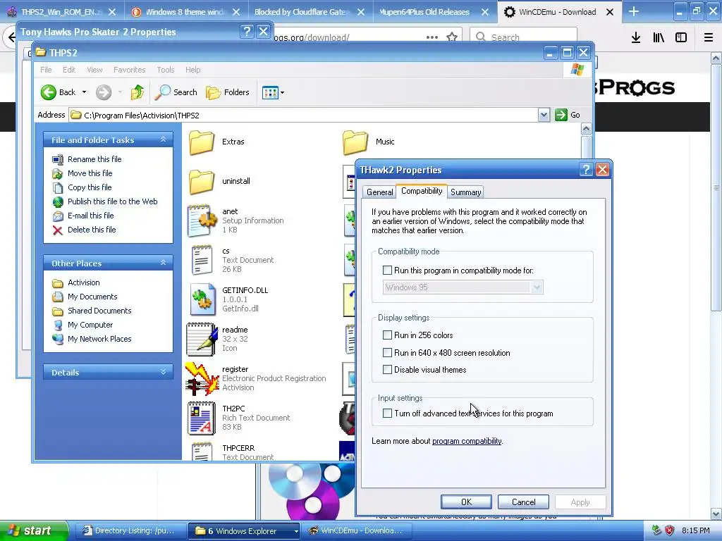Select the Extras folder icon
Screen dimensions: 722x541
202,142
